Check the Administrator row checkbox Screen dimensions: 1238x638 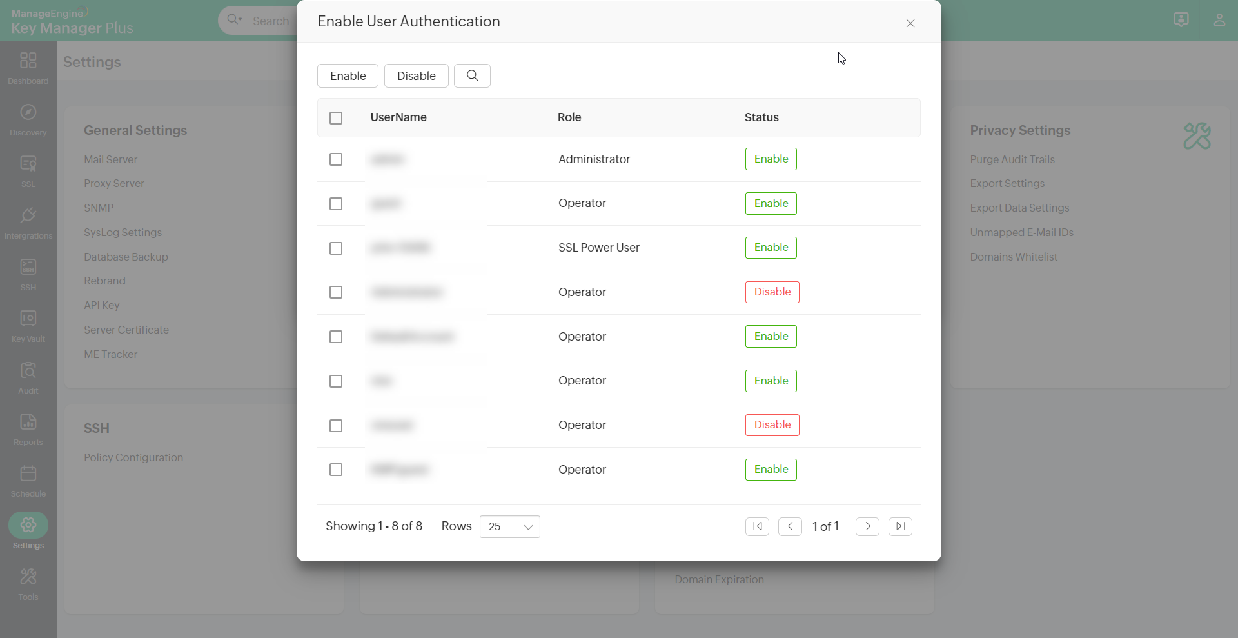click(336, 159)
